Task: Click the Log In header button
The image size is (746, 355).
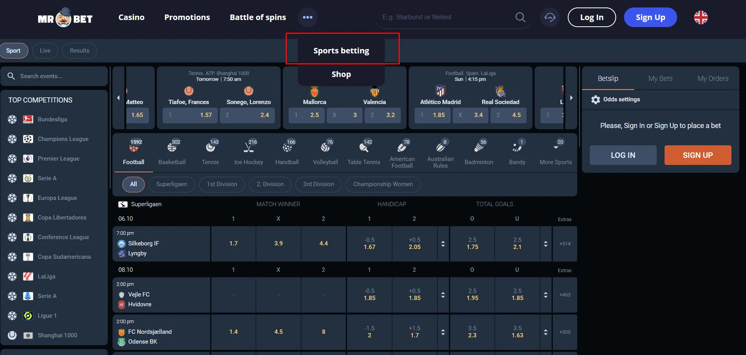Action: pyautogui.click(x=592, y=17)
